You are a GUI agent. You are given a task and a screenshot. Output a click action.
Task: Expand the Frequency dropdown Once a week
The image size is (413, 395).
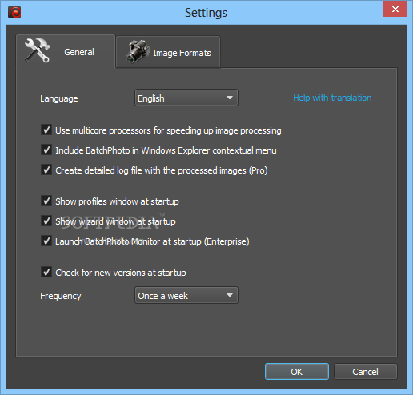pyautogui.click(x=186, y=295)
